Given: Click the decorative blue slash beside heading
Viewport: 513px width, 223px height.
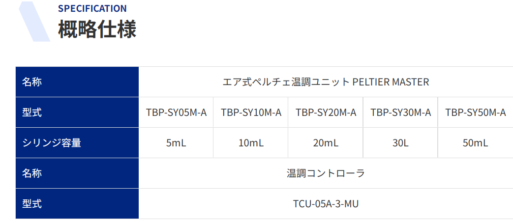Looking at the screenshot, I should 35,22.
